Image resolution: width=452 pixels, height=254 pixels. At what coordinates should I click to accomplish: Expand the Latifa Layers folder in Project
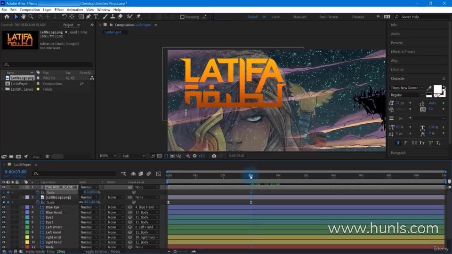[x=3, y=89]
